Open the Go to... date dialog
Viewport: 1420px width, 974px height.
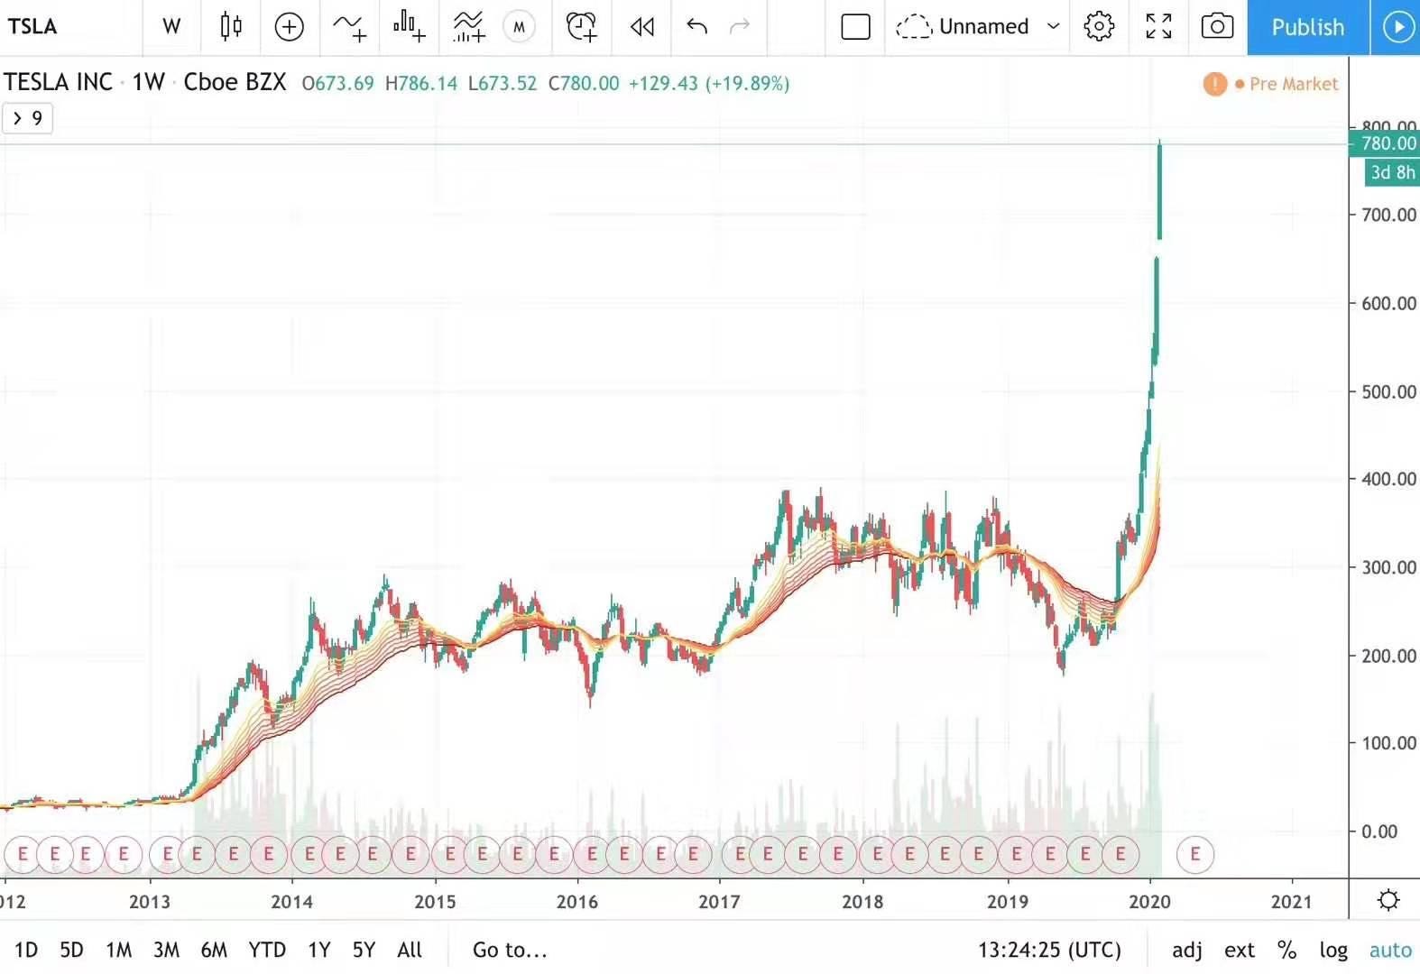pos(510,950)
